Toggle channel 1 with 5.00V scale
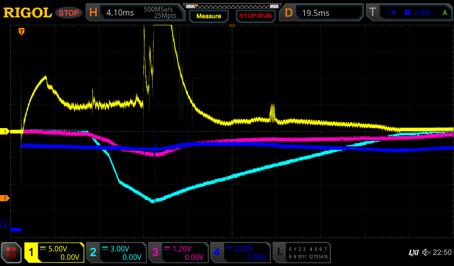The height and width of the screenshot is (266, 454). coord(55,253)
